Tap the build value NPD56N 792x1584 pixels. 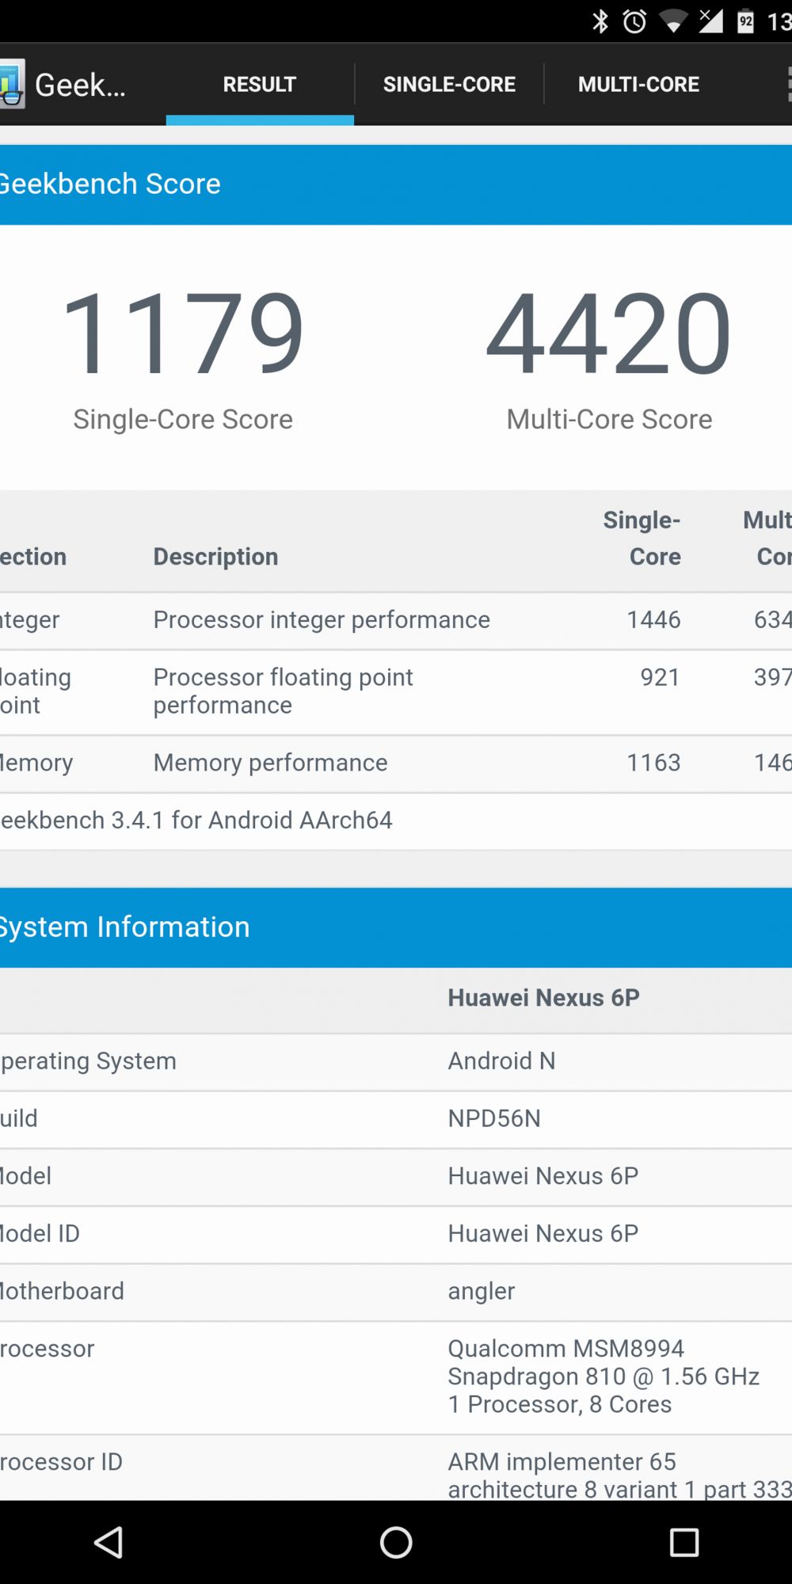(494, 1118)
